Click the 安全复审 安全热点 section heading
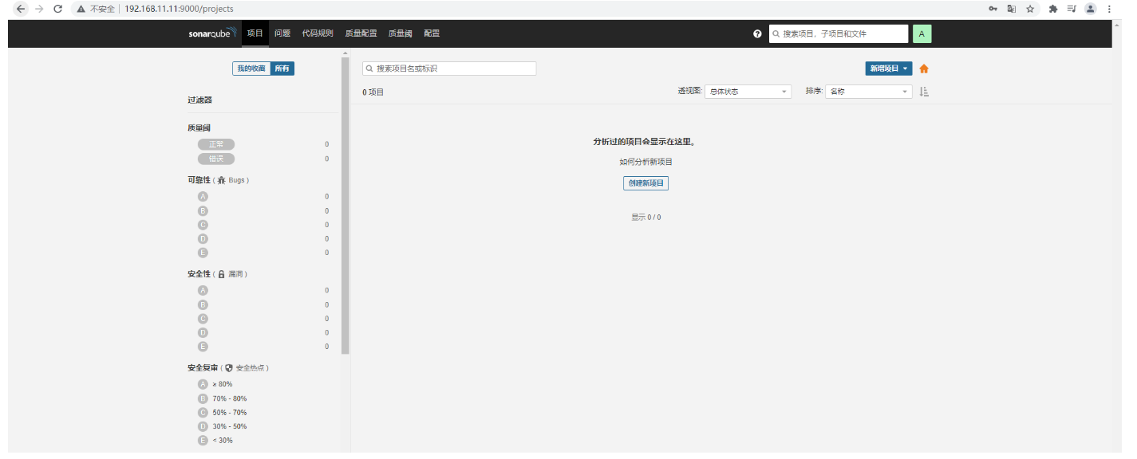The width and height of the screenshot is (1137, 459). tap(228, 368)
